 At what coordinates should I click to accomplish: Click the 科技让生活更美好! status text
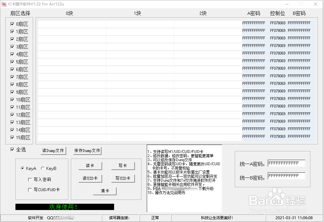[x=217, y=218]
